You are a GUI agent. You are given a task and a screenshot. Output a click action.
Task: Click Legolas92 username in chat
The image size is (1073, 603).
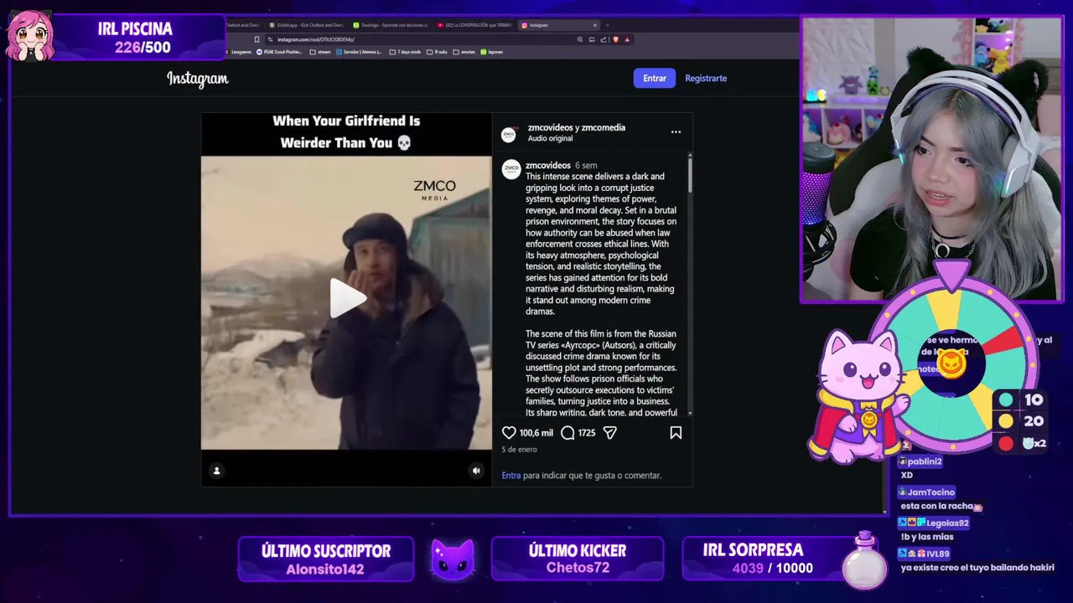(947, 523)
